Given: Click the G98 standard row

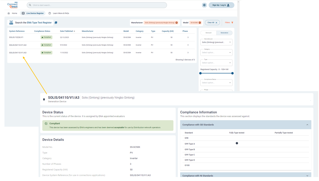Looking at the screenshot, I should pos(246,138).
